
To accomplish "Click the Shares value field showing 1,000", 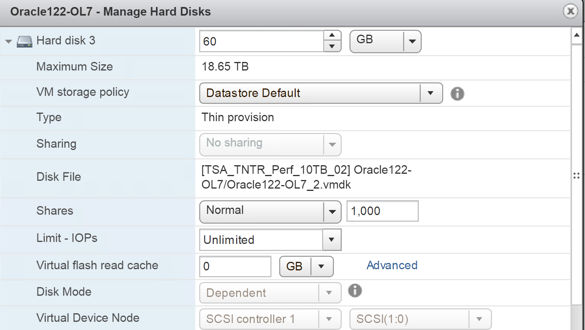I will coord(382,211).
